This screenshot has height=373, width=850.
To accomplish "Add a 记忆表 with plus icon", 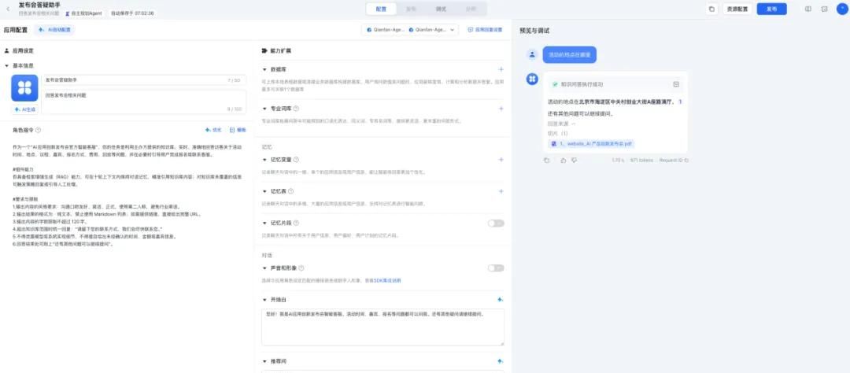I will 501,191.
